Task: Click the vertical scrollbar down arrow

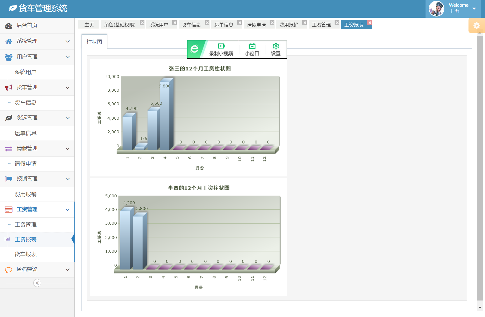Action: pos(480,308)
